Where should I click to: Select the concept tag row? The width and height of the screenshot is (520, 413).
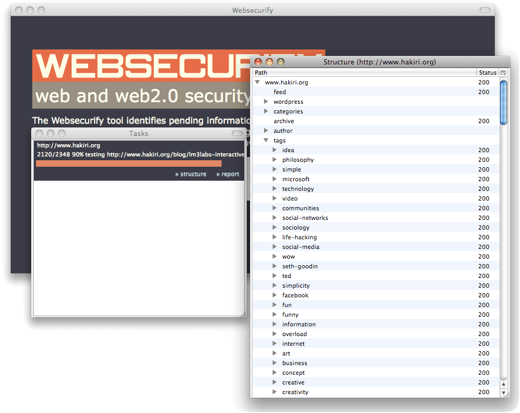coord(376,373)
